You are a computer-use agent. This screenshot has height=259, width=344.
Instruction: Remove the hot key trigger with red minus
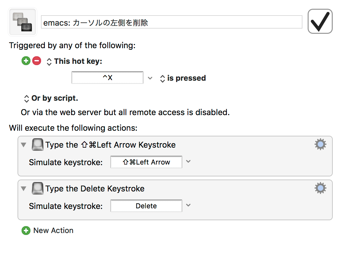point(37,61)
